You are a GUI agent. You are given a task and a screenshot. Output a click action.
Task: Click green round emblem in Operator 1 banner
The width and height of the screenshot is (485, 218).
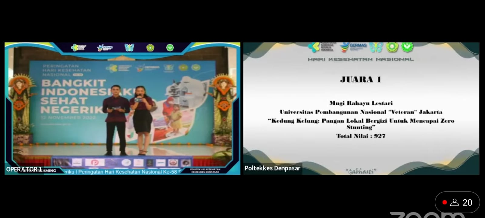[170, 48]
